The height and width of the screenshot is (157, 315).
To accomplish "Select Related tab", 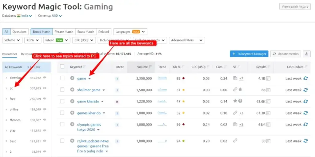I will 104,32.
